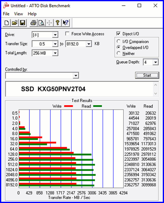Click read value 3099868 in the 8192.0 row
This screenshot has height=203, width=164.
point(149,185)
